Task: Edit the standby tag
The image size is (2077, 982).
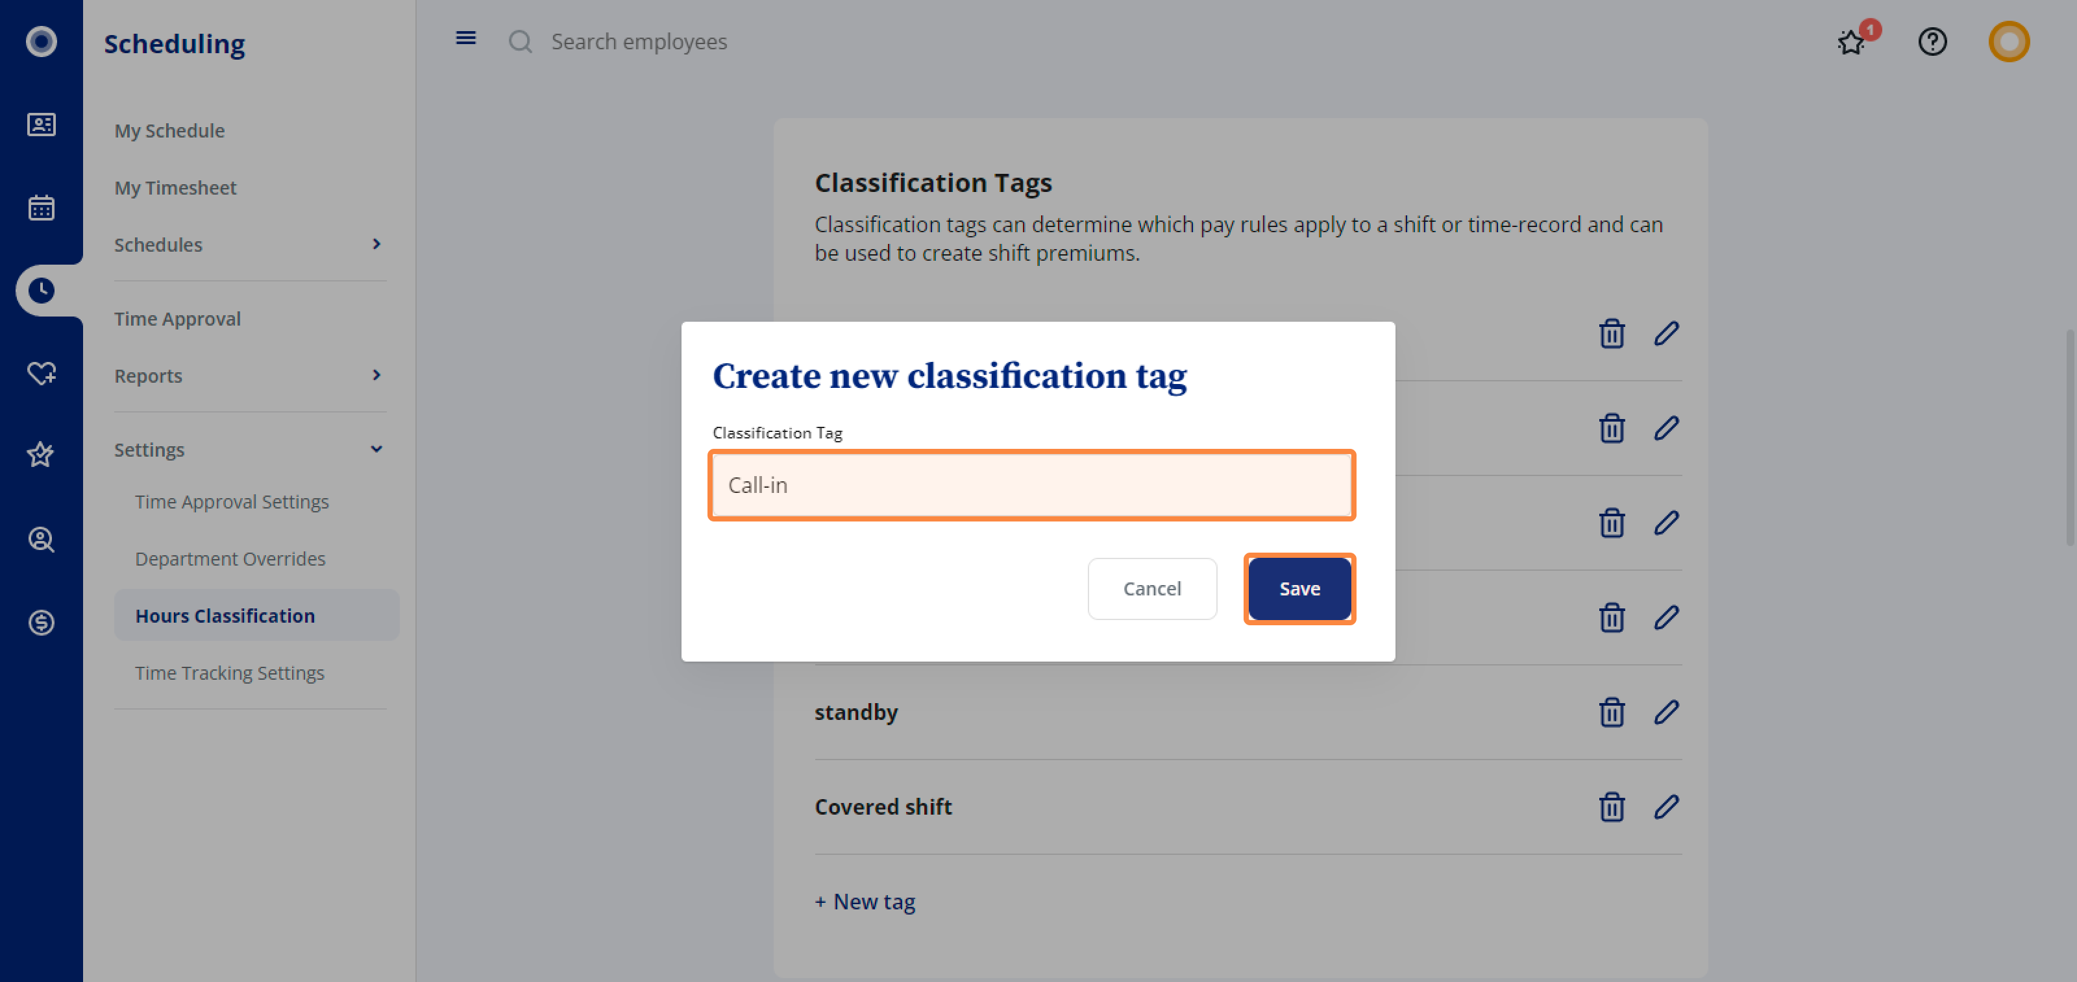Action: (x=1665, y=712)
